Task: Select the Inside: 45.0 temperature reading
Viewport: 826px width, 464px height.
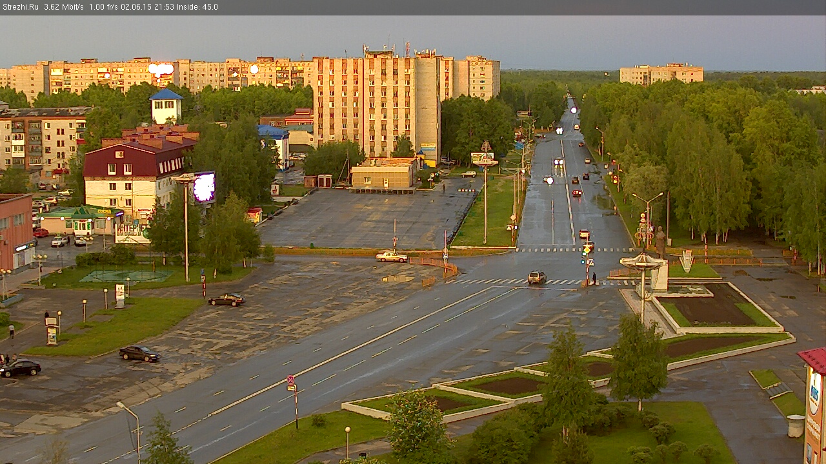Action: pyautogui.click(x=197, y=7)
